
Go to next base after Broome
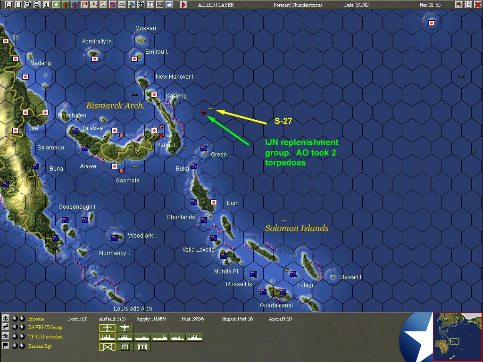pos(22,318)
